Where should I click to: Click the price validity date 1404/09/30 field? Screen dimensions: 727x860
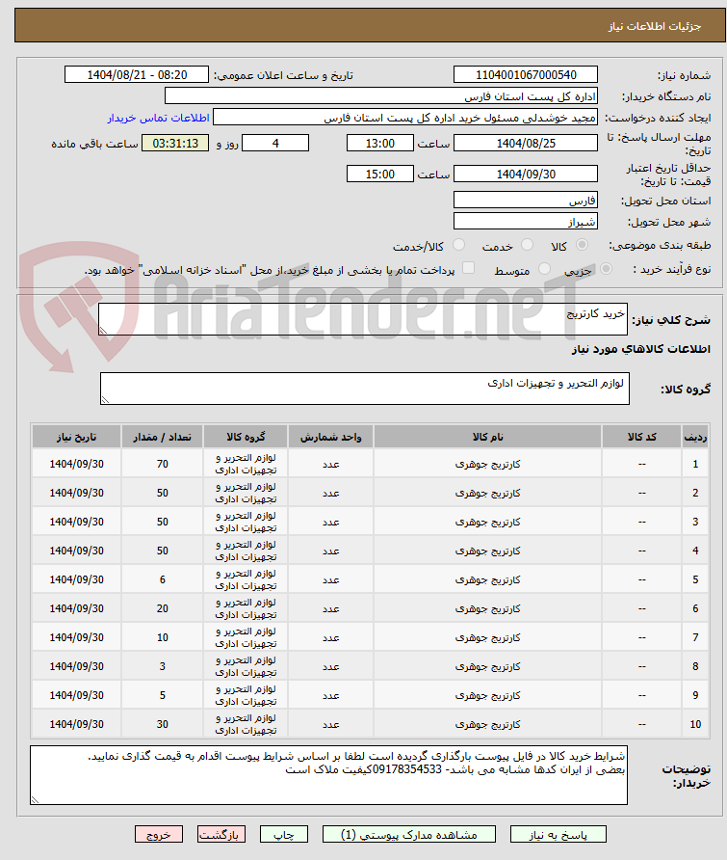coord(526,174)
